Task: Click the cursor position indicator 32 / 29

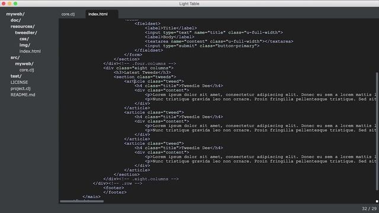Action: click(369, 208)
